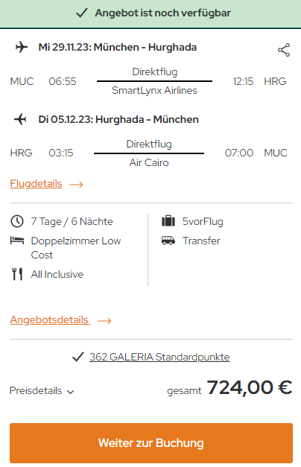Image resolution: width=301 pixels, height=467 pixels.
Task: Click the checkmark next to GALERIA points
Action: tap(77, 357)
